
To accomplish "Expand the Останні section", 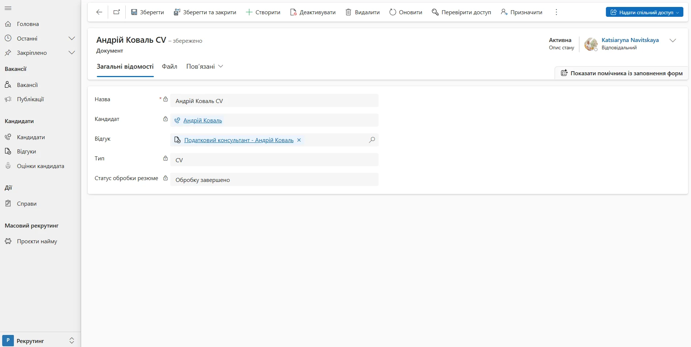I will [x=72, y=38].
